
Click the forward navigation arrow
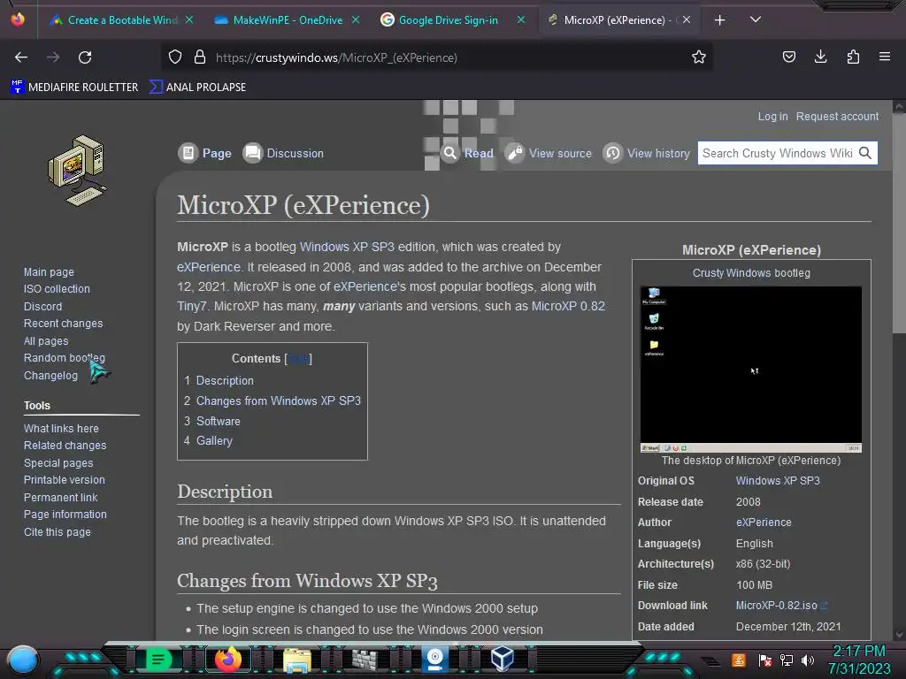click(x=53, y=57)
